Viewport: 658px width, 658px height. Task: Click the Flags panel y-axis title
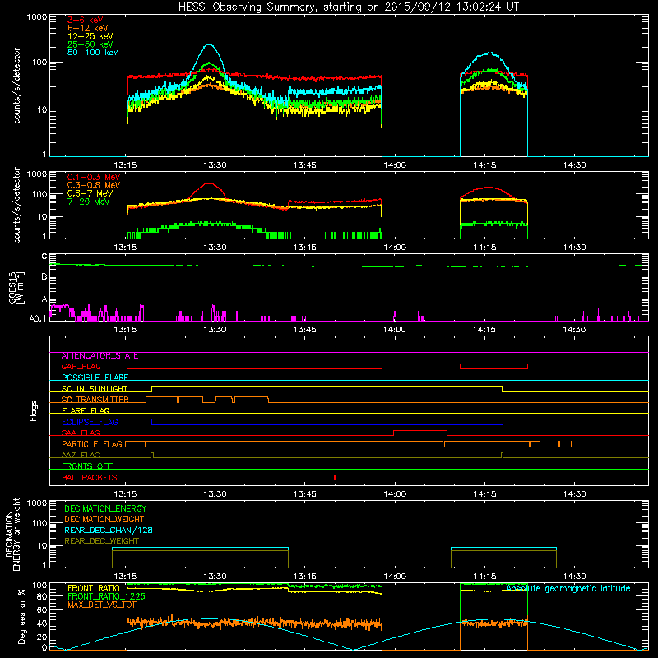(x=34, y=410)
